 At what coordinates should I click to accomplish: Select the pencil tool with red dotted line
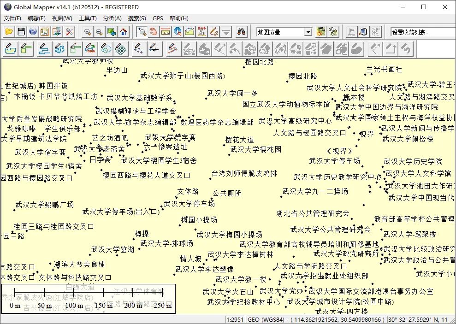pos(173,48)
